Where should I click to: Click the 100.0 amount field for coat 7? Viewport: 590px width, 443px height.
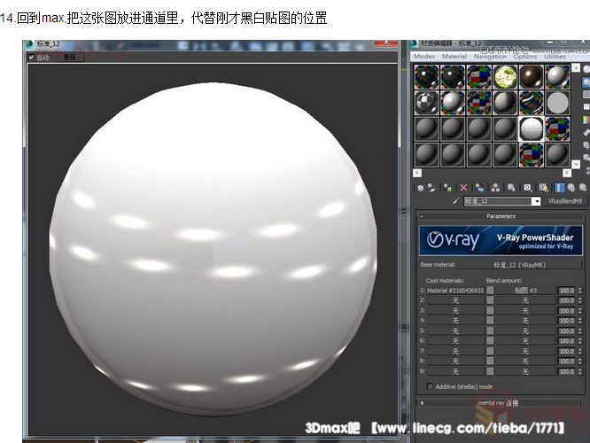[x=566, y=351]
